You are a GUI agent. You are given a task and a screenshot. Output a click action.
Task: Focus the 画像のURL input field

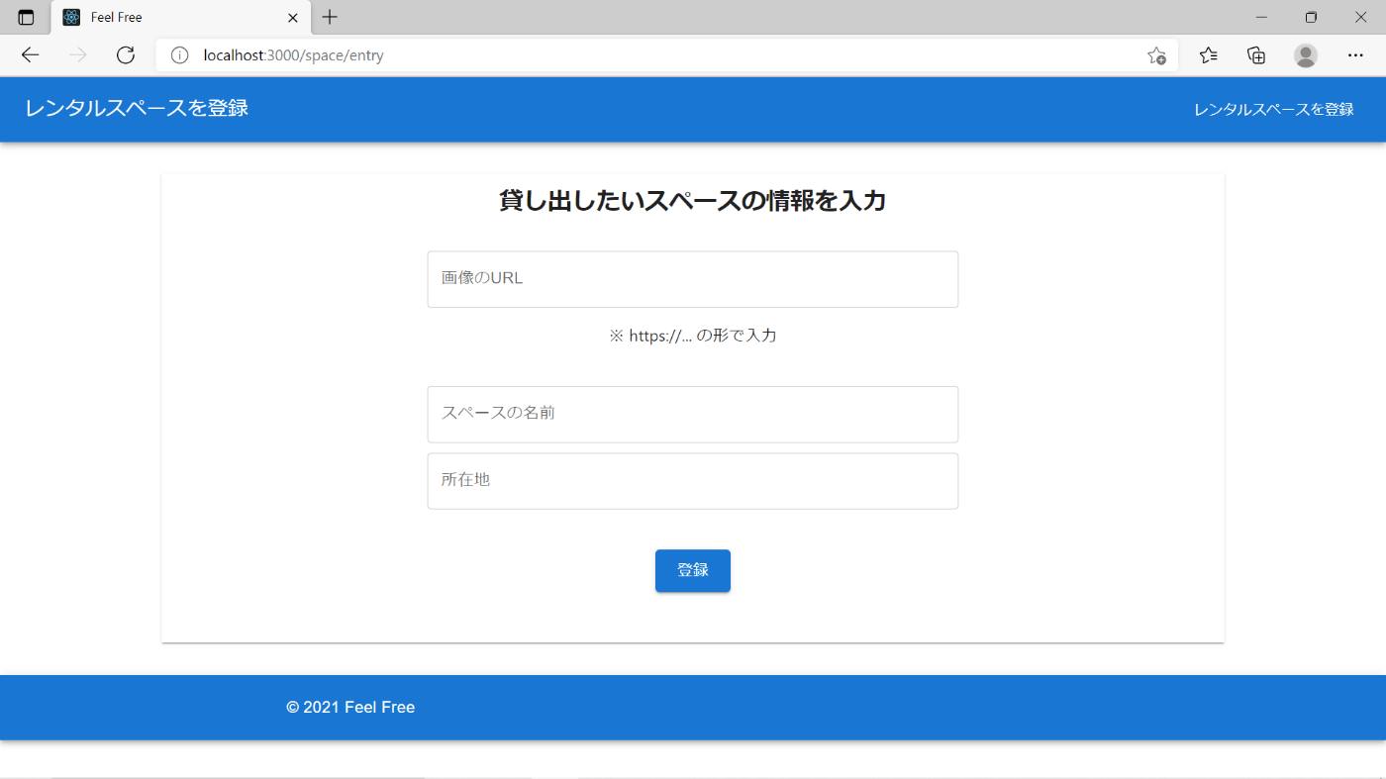[693, 279]
